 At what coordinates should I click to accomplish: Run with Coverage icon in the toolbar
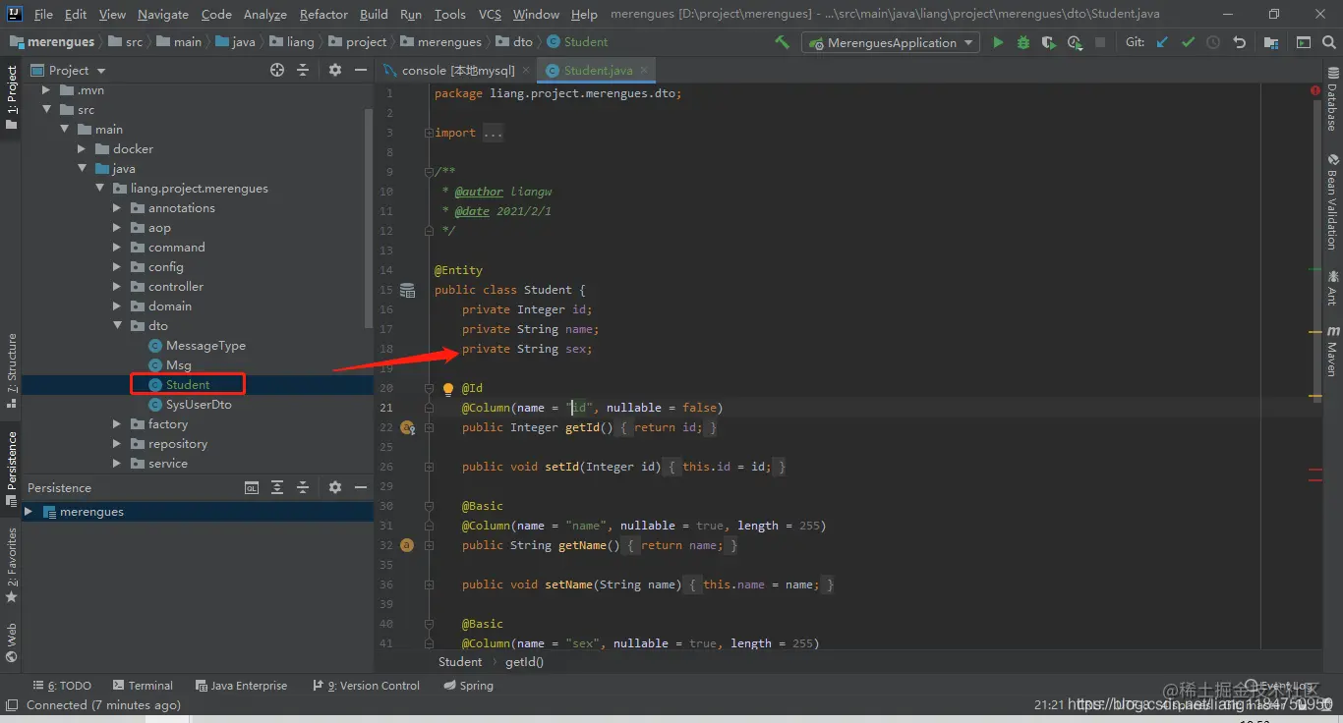(x=1049, y=42)
